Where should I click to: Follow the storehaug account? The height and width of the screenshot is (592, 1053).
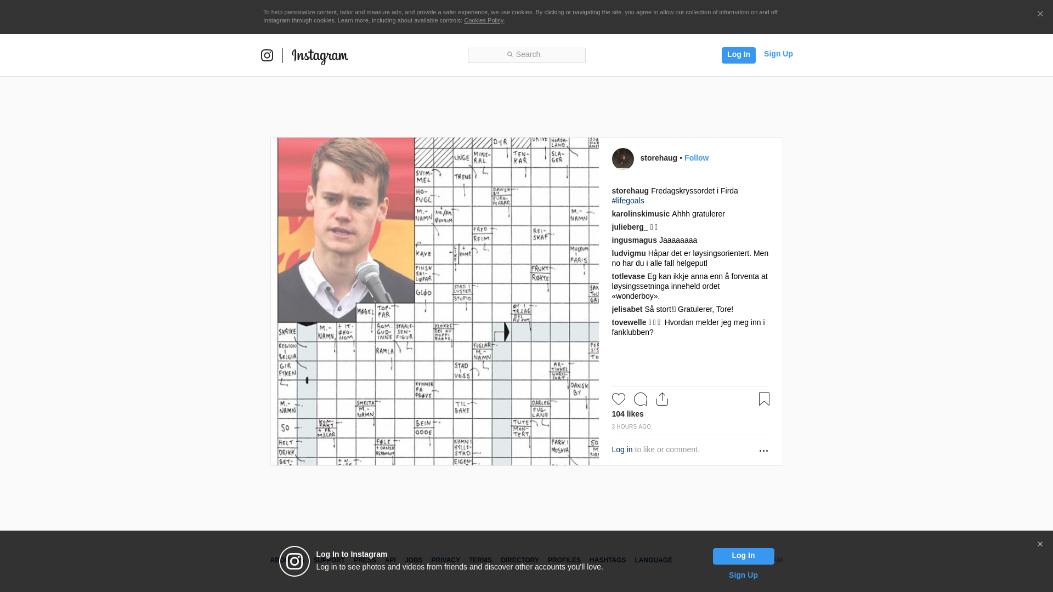[x=697, y=158]
